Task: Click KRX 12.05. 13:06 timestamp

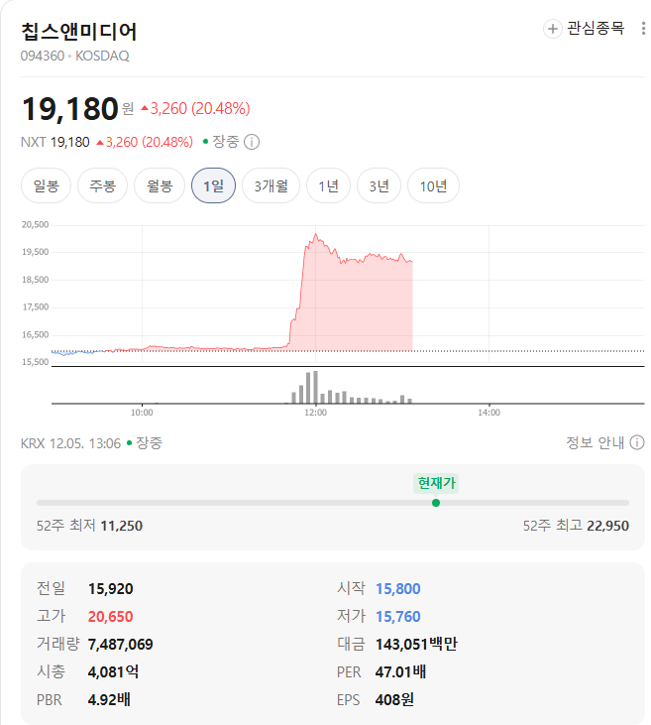Action: pos(70,443)
